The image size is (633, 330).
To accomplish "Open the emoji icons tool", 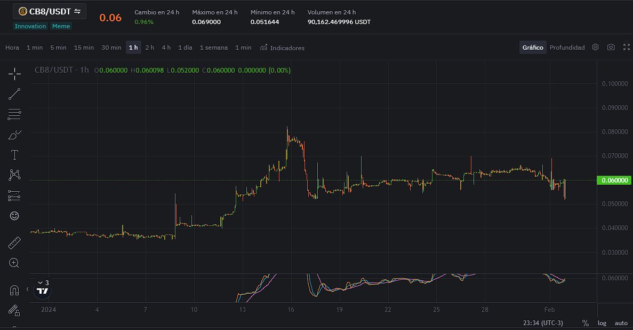I will click(x=14, y=216).
